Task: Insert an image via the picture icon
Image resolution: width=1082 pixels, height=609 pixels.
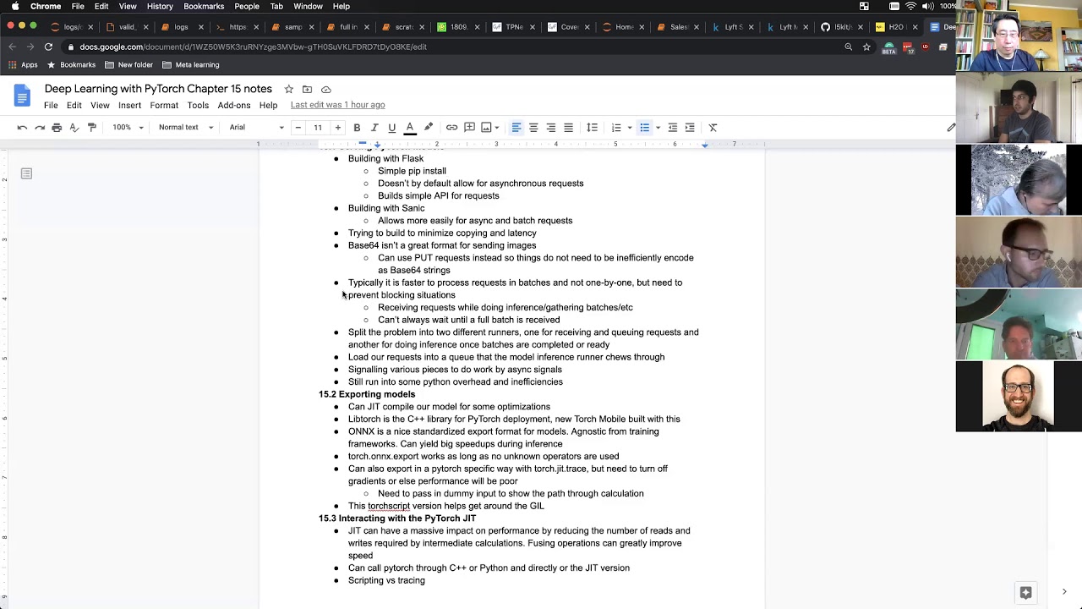Action: click(486, 128)
